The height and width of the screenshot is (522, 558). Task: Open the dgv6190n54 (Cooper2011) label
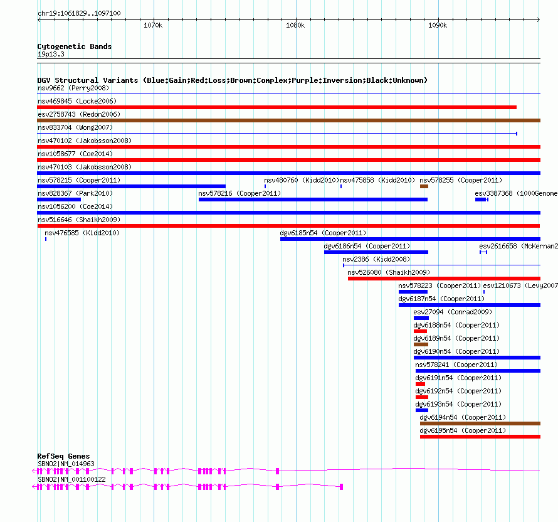(456, 351)
